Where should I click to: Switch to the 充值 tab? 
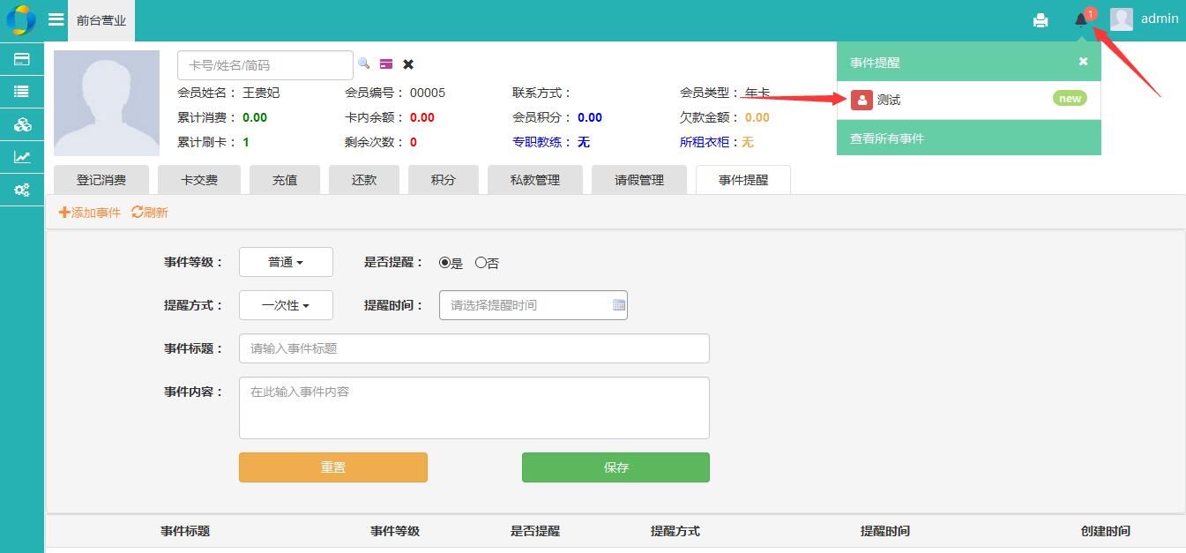pos(285,180)
